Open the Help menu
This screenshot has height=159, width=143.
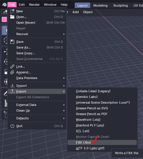pos(64,5)
